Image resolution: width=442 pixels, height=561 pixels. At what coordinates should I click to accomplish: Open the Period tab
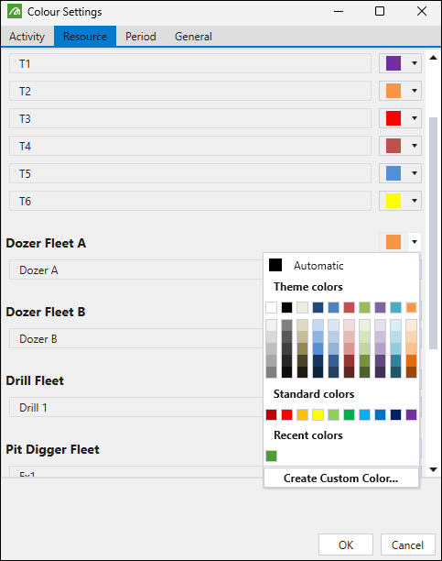[141, 37]
